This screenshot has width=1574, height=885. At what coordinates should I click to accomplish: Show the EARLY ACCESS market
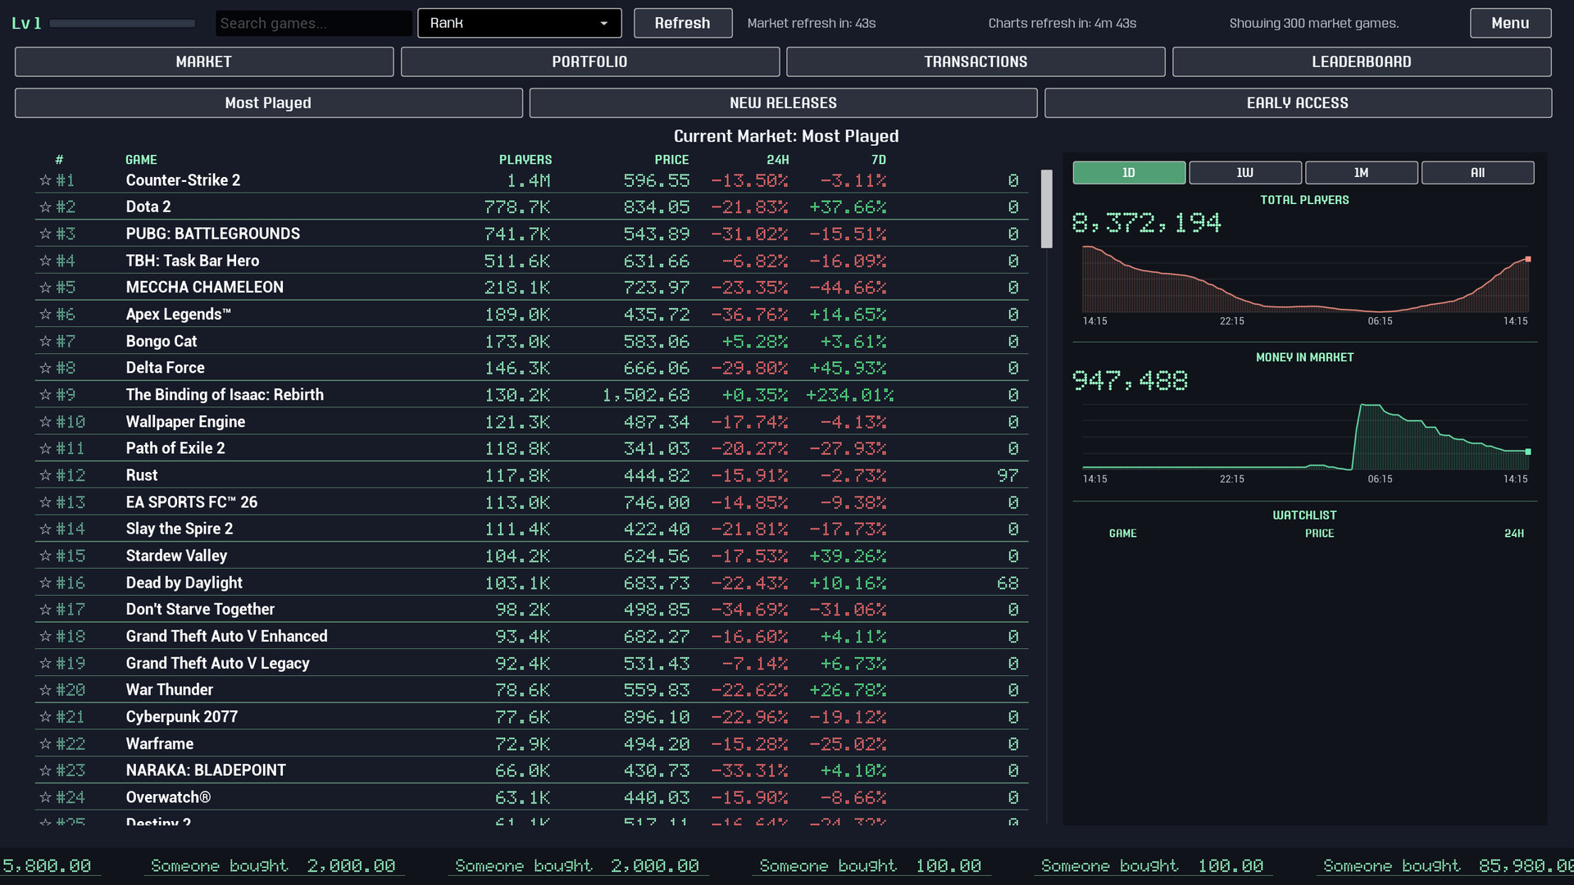(x=1298, y=103)
